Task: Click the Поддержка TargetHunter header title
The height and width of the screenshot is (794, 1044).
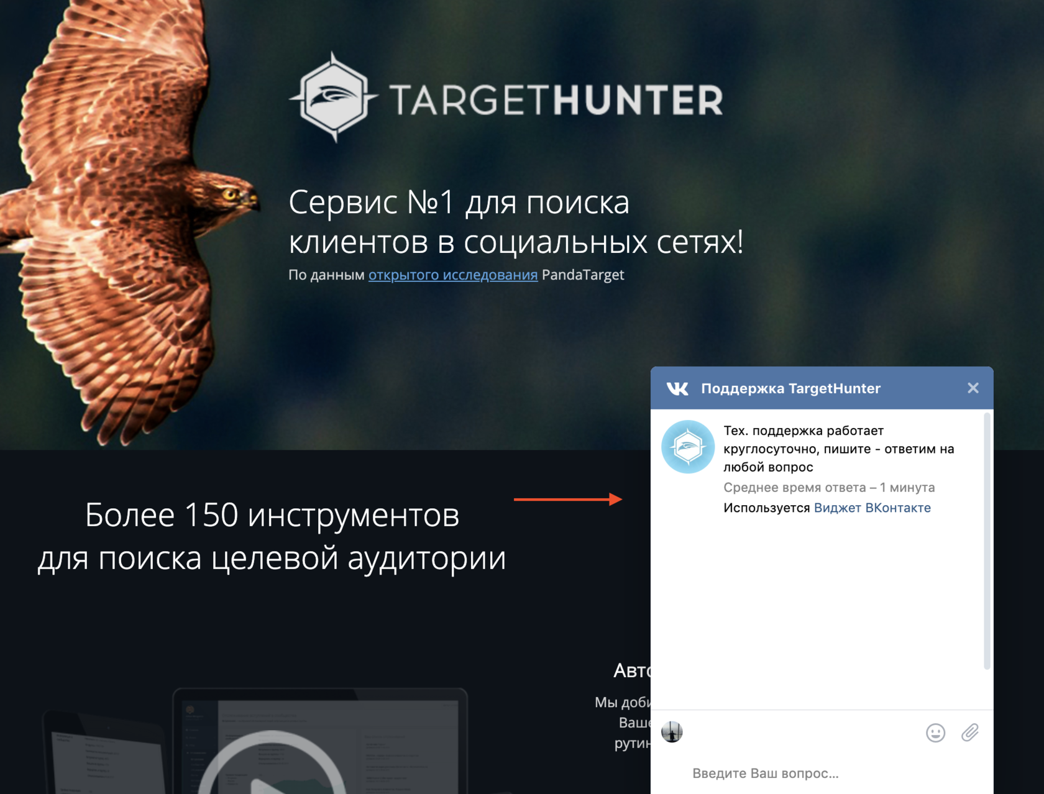Action: pos(790,388)
